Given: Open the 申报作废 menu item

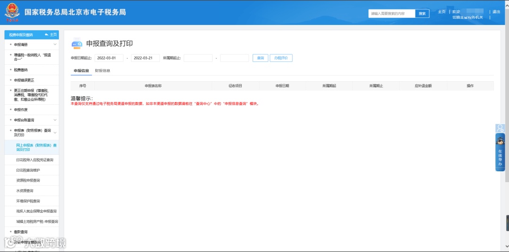Looking at the screenshot, I should coord(32,110).
